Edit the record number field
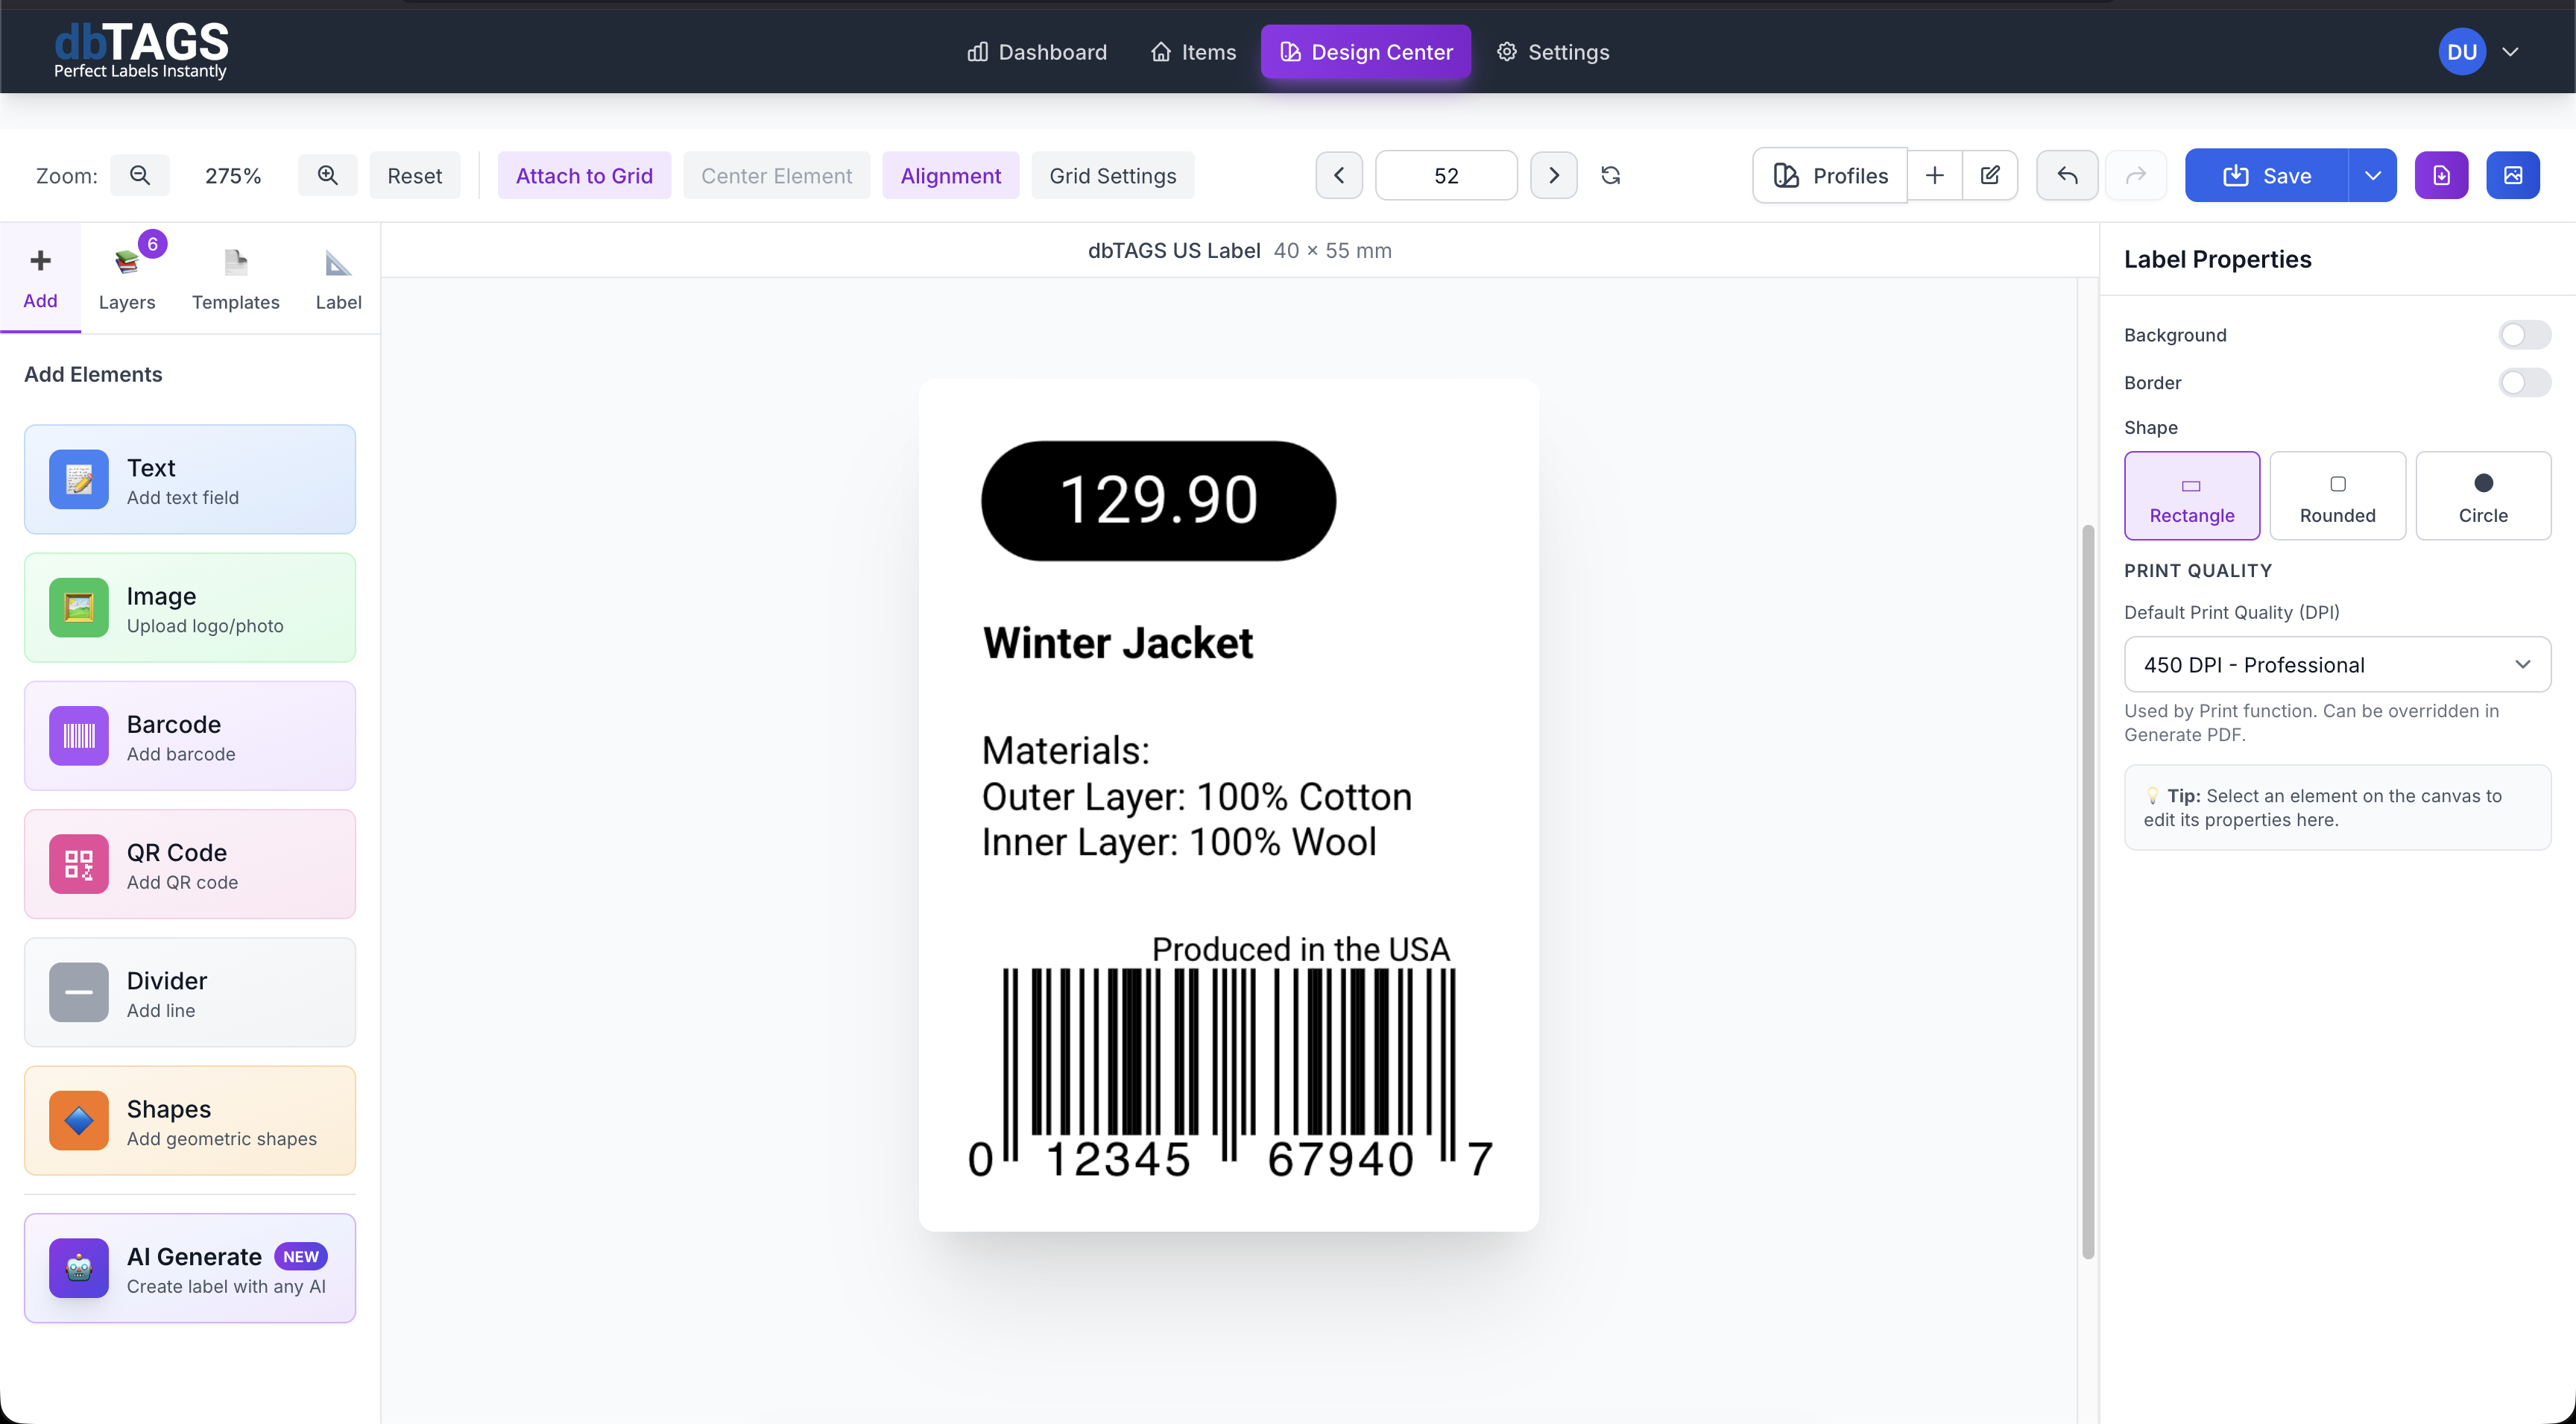 1446,175
